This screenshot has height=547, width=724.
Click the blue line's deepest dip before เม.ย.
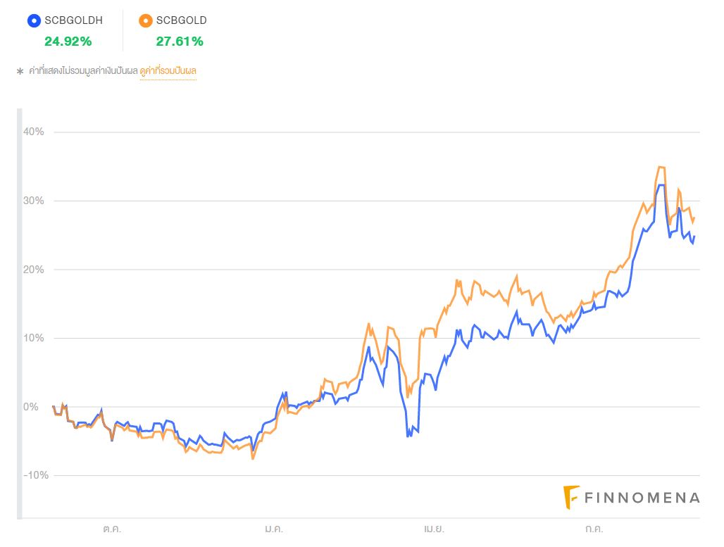coord(408,436)
